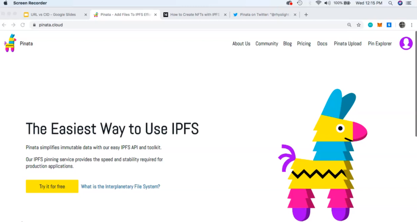Open the teal round browser extension
Screen dimensions: 417x222
tap(370, 25)
